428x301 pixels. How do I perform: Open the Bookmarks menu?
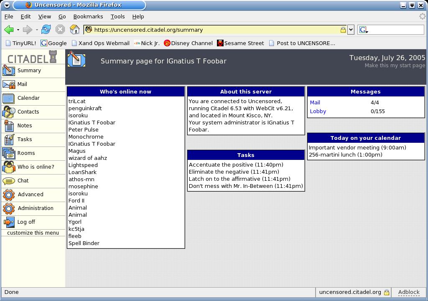point(88,17)
